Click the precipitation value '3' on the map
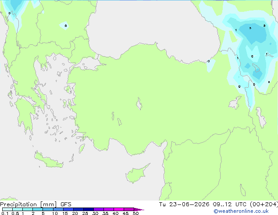This screenshot has width=278, height=215. point(250,28)
